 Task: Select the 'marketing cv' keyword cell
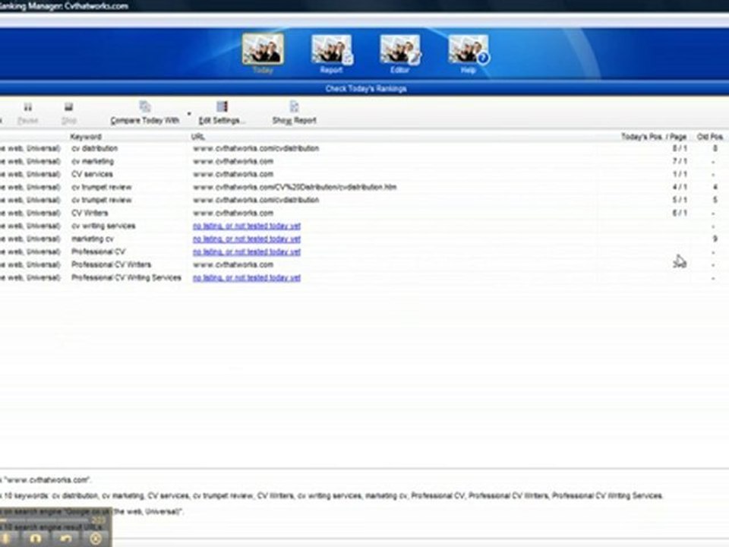point(92,239)
